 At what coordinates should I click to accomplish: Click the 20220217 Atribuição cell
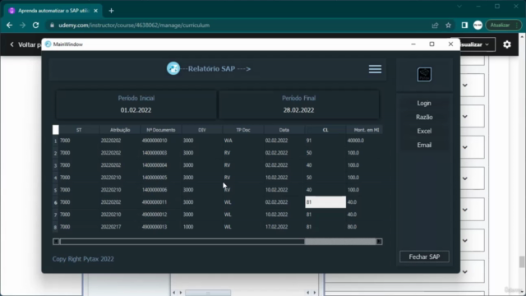coord(120,227)
